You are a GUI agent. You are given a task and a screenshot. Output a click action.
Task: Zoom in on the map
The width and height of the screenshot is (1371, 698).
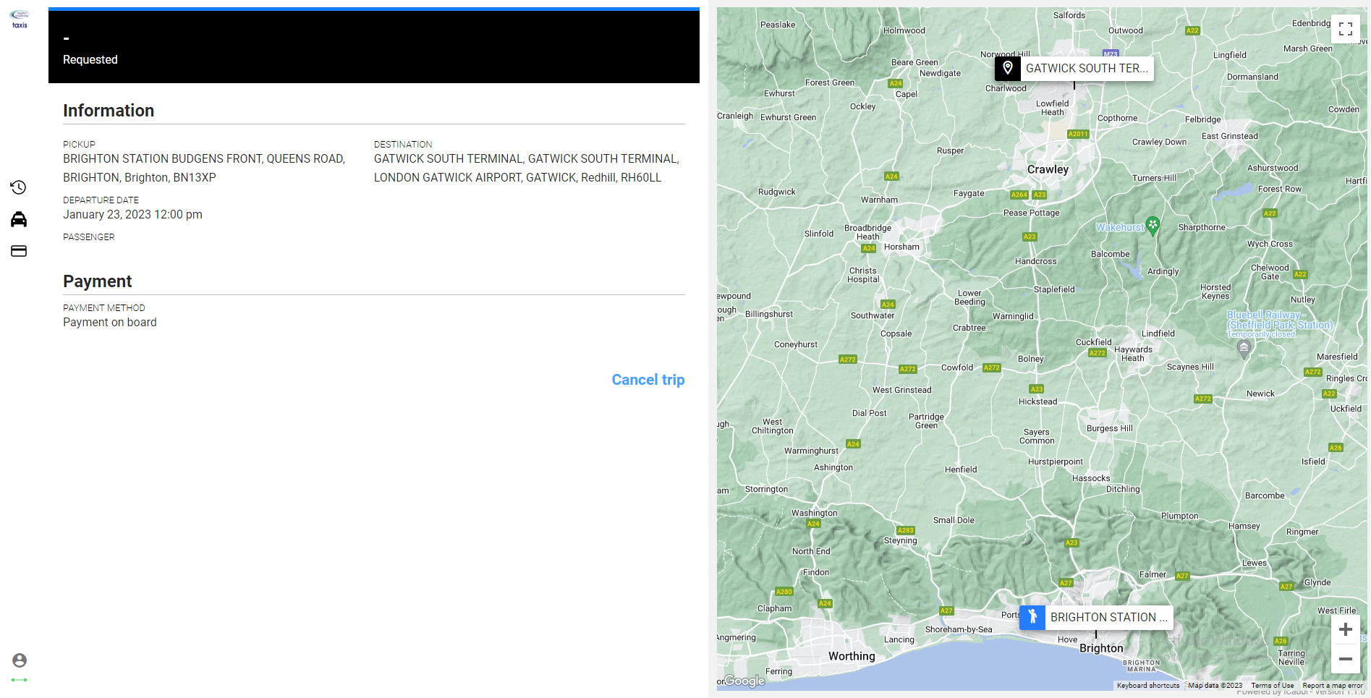(x=1346, y=629)
